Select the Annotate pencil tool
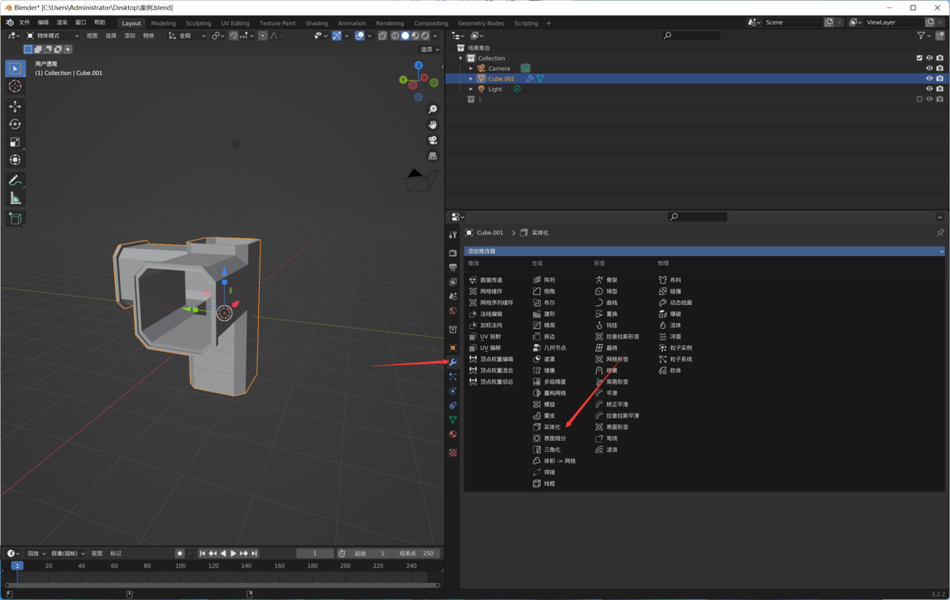950x600 pixels. click(x=15, y=180)
